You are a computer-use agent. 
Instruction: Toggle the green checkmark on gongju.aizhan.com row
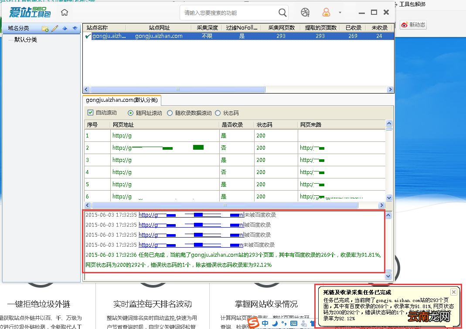tap(88, 36)
